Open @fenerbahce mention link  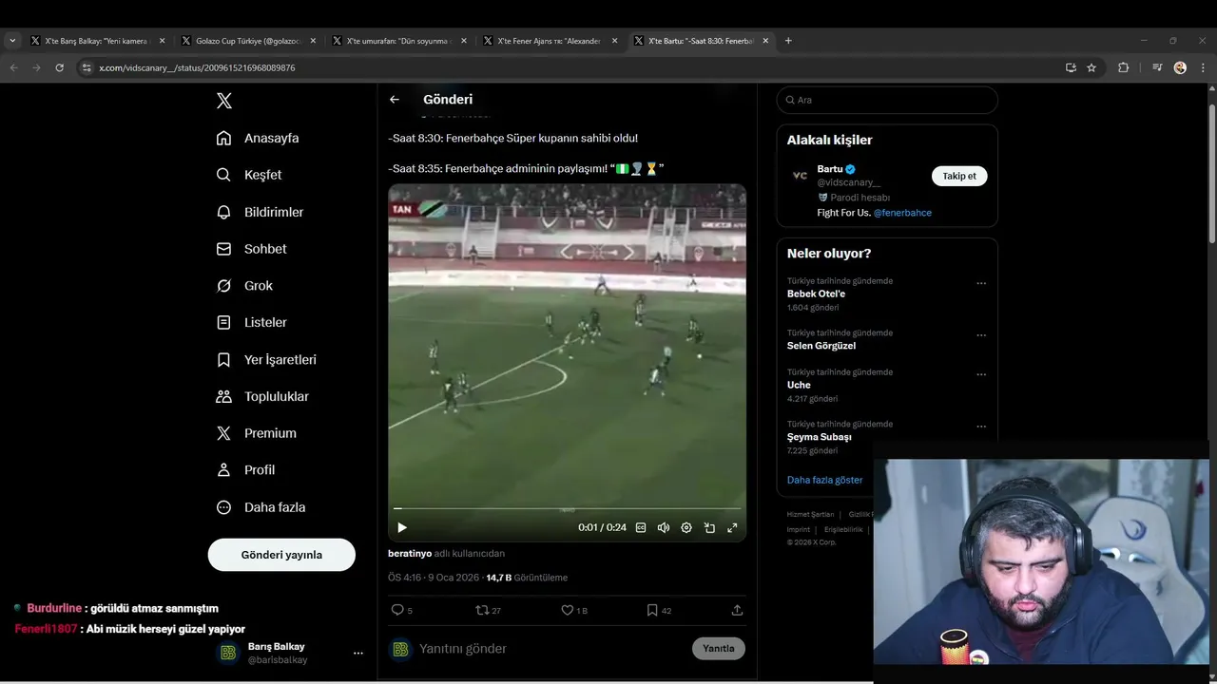(x=902, y=213)
